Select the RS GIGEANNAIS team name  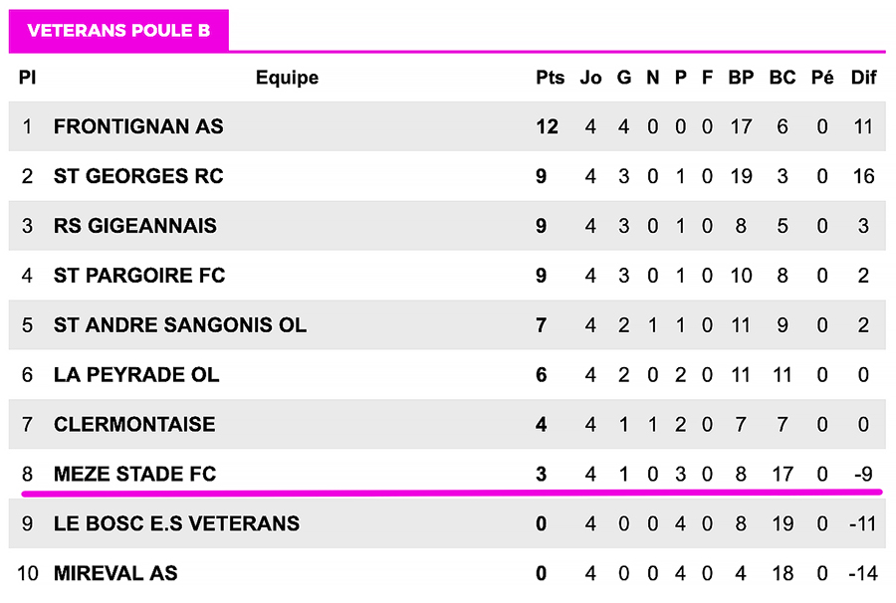click(x=134, y=226)
